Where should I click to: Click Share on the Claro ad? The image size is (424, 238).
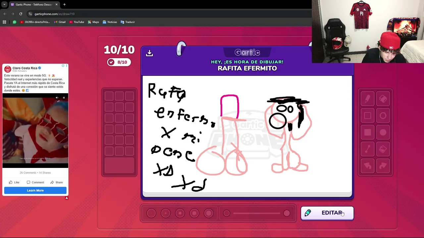56,182
